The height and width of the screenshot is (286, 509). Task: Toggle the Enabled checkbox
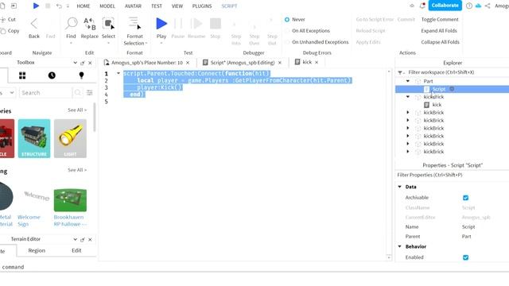click(x=465, y=257)
